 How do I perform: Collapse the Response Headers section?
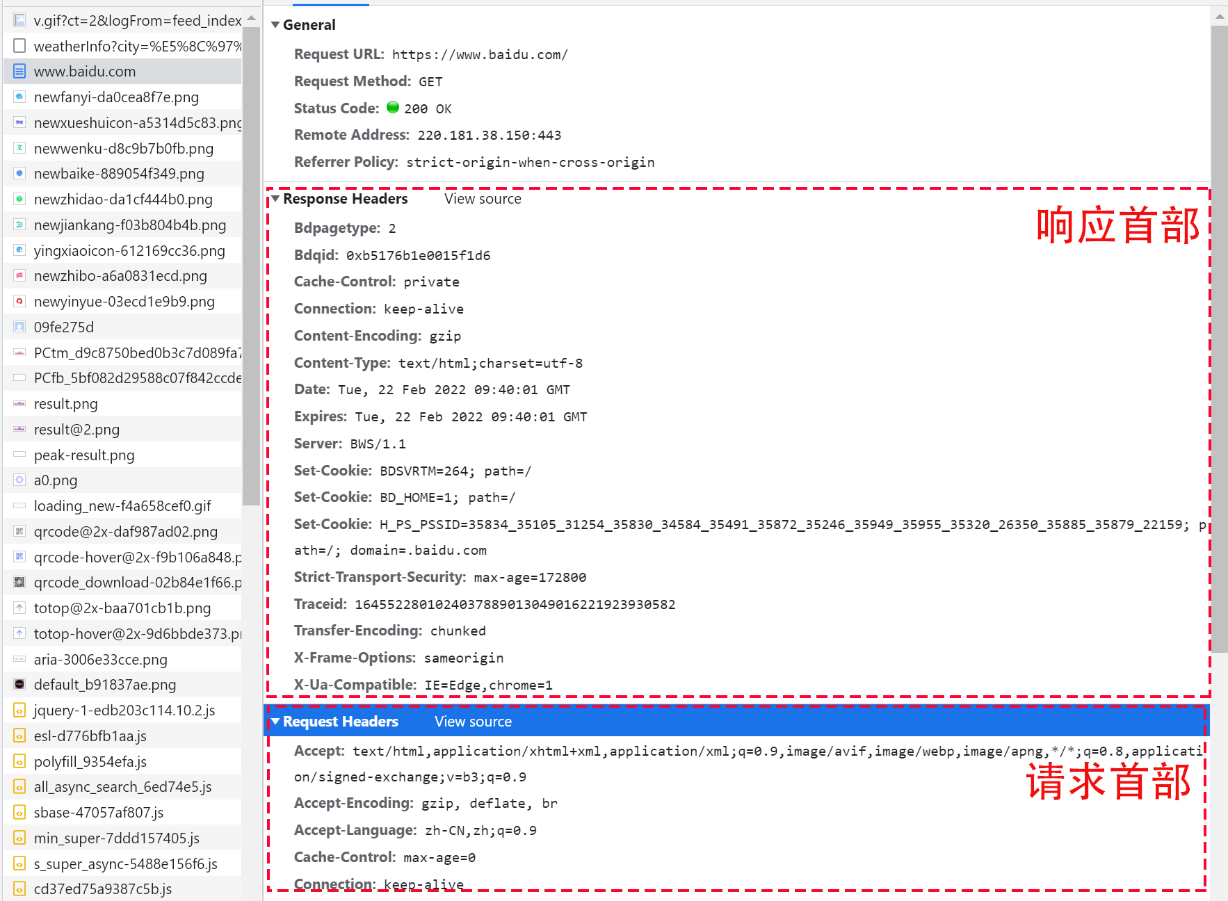tap(275, 199)
